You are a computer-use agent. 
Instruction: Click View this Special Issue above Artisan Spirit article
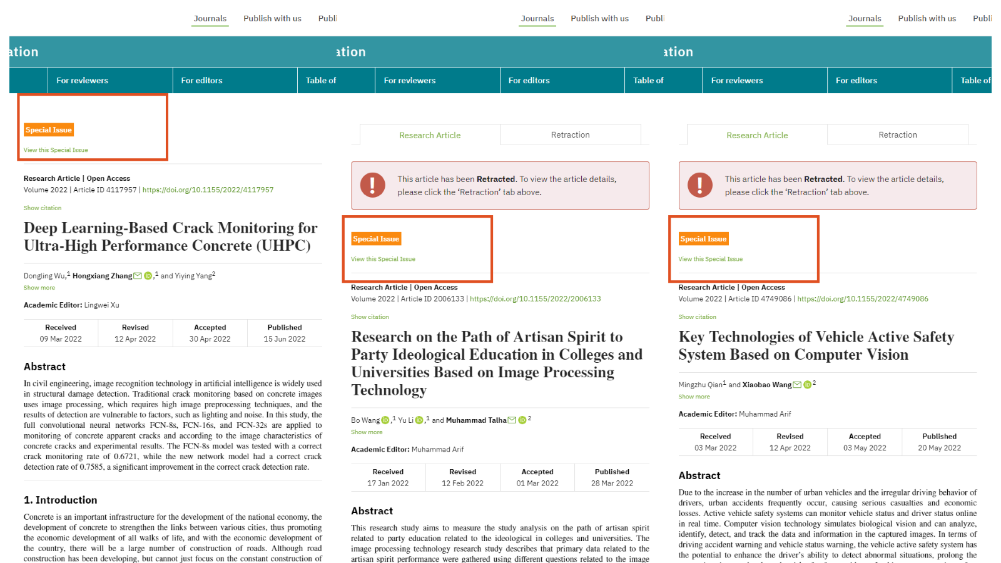pos(383,259)
